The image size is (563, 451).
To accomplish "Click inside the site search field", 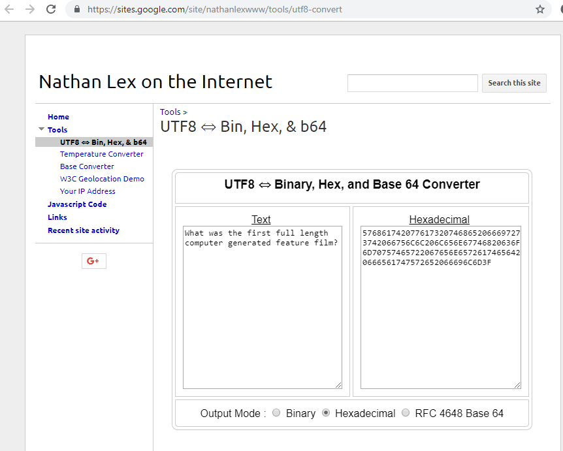I will tap(412, 83).
